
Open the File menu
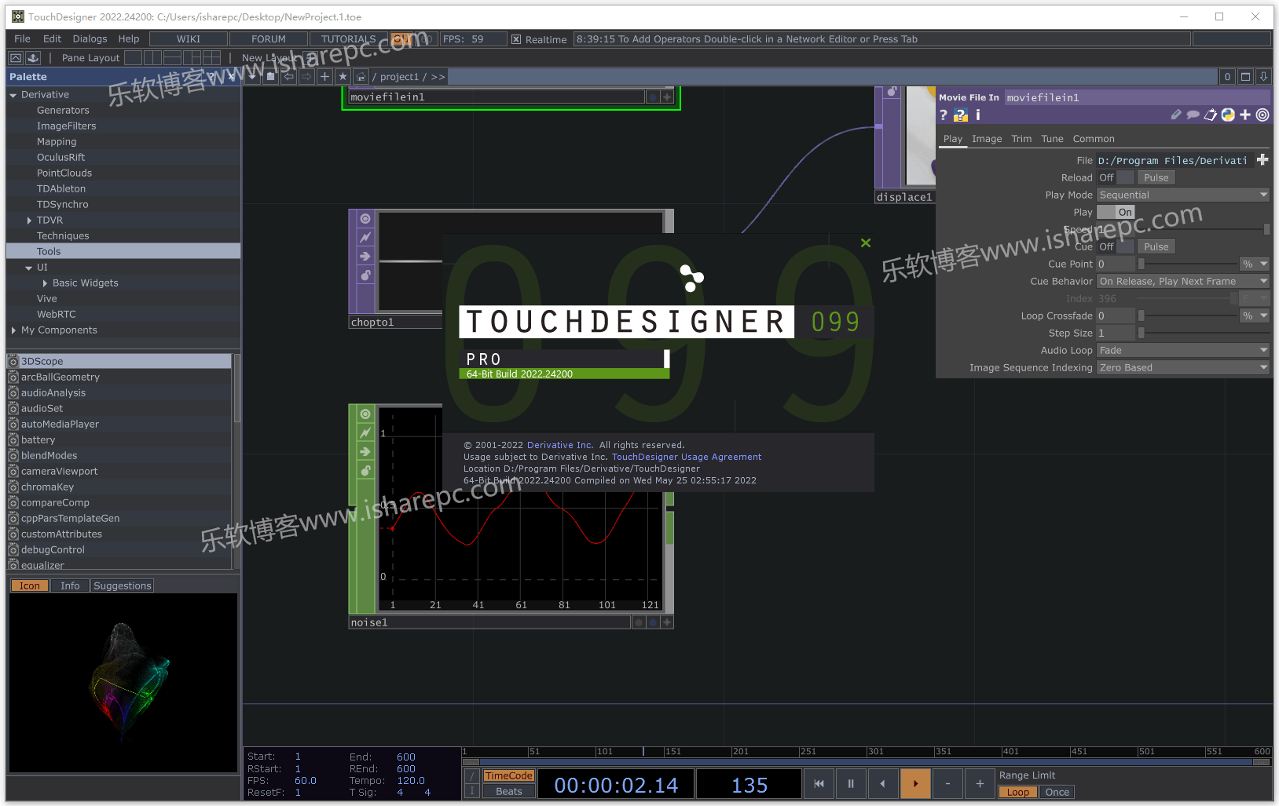click(x=22, y=39)
